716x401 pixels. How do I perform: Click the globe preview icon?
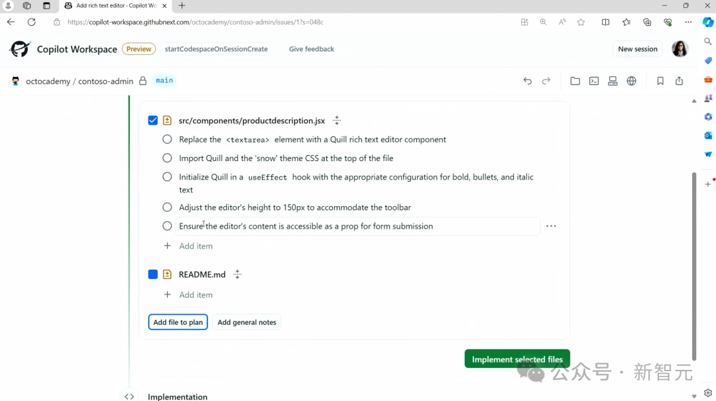(x=631, y=81)
